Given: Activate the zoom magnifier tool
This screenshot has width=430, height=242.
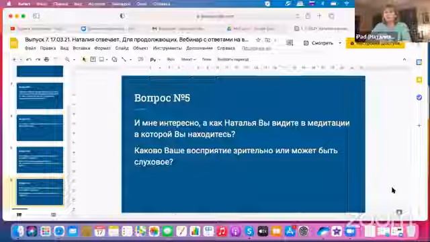Looking at the screenshot, I should pos(67,59).
